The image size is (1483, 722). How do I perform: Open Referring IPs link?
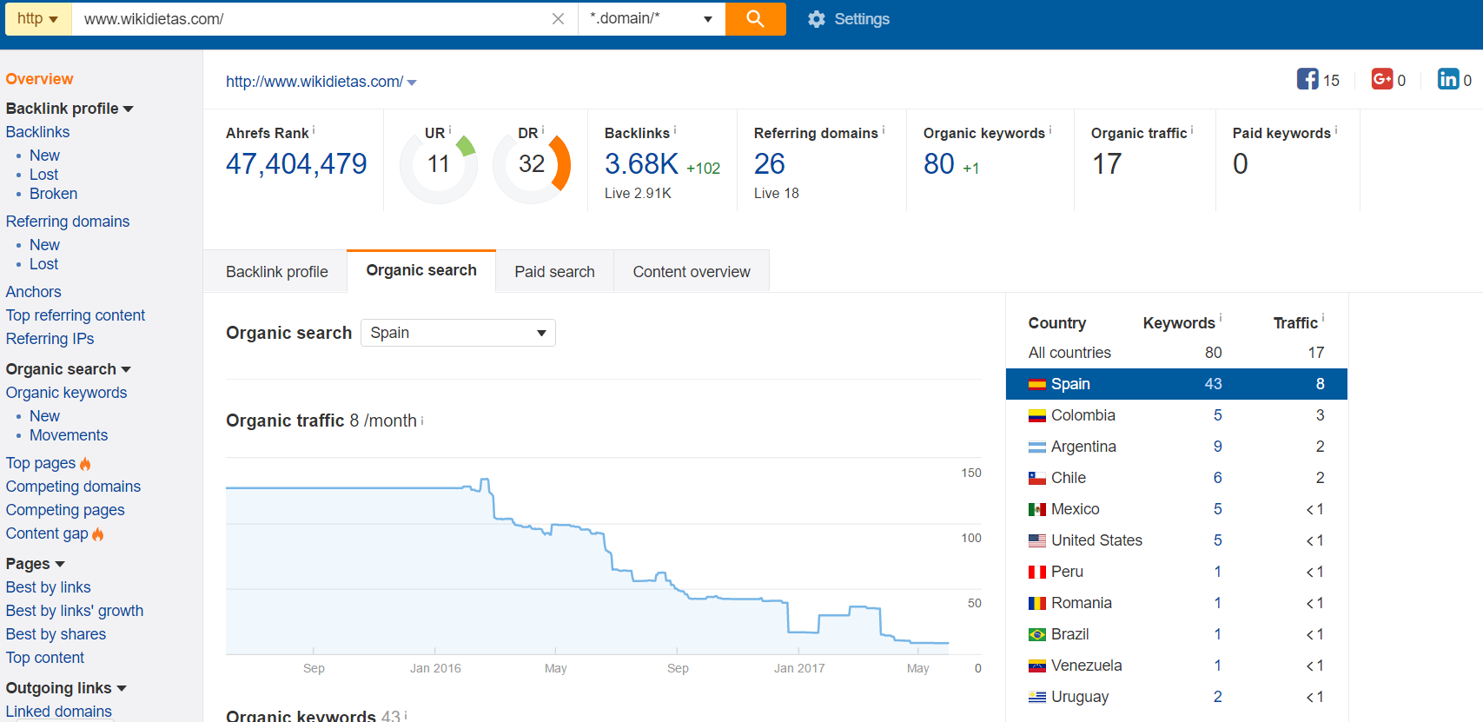[50, 339]
